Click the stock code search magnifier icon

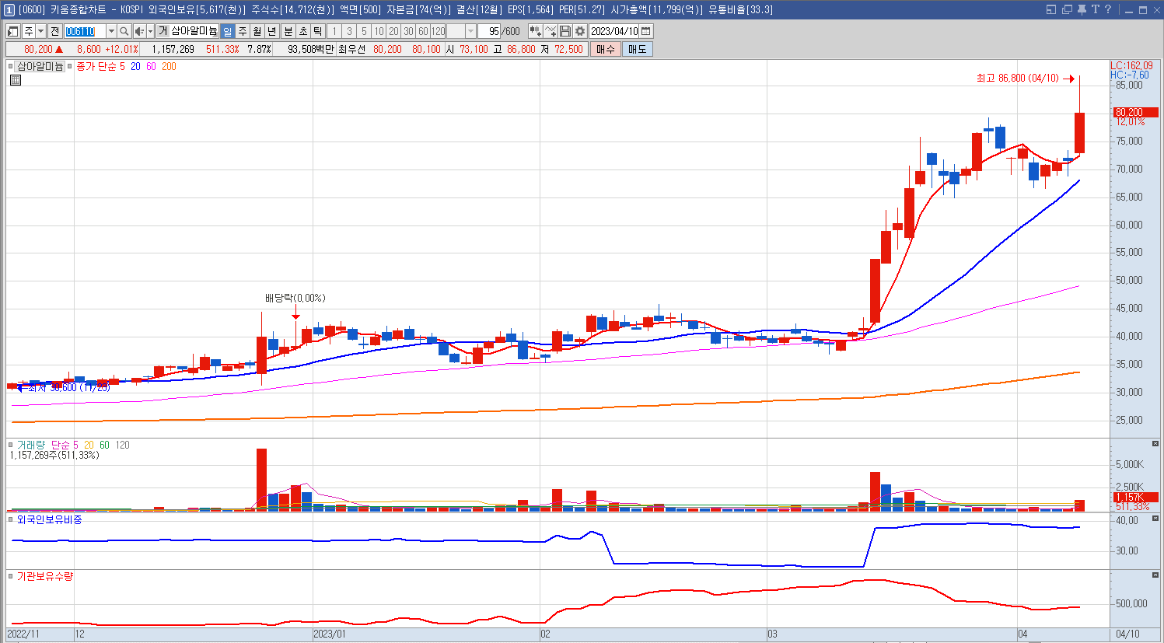point(124,31)
